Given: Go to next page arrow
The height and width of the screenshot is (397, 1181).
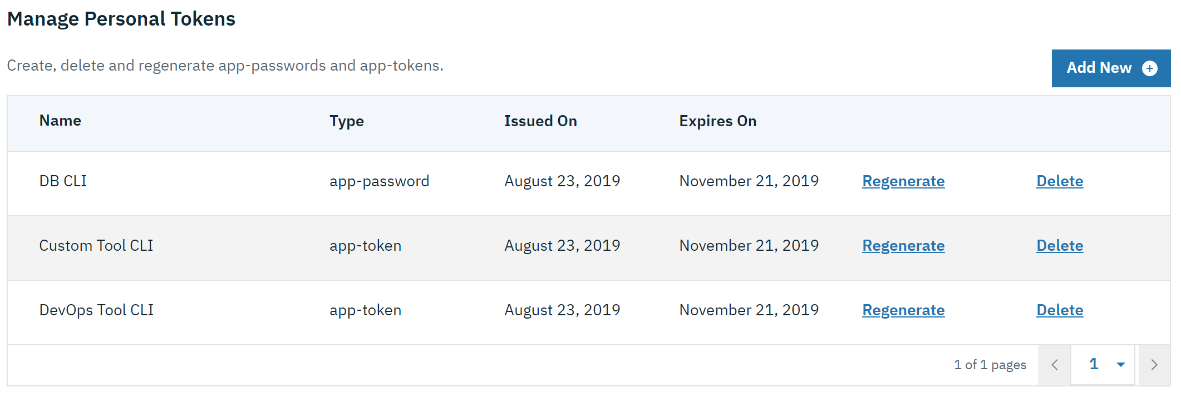Looking at the screenshot, I should [1154, 365].
